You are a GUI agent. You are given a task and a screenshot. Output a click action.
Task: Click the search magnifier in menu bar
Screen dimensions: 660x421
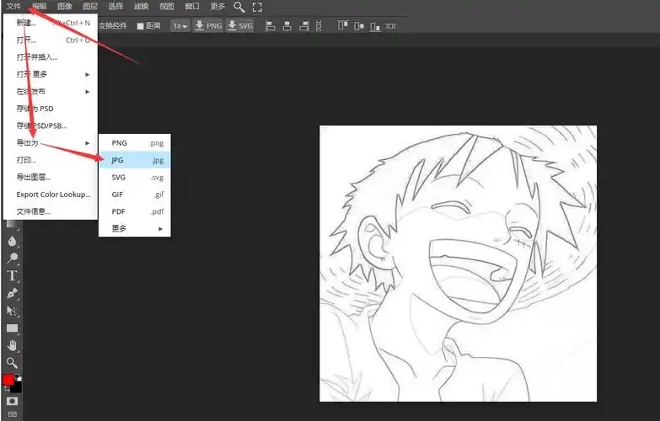coord(239,7)
